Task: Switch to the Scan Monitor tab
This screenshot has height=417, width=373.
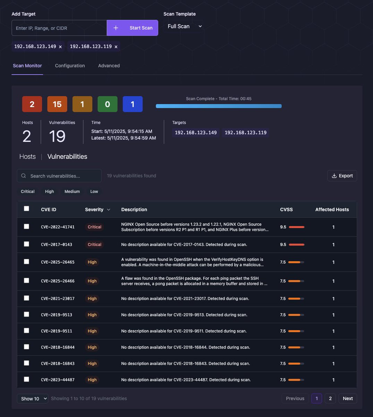Action: tap(27, 66)
